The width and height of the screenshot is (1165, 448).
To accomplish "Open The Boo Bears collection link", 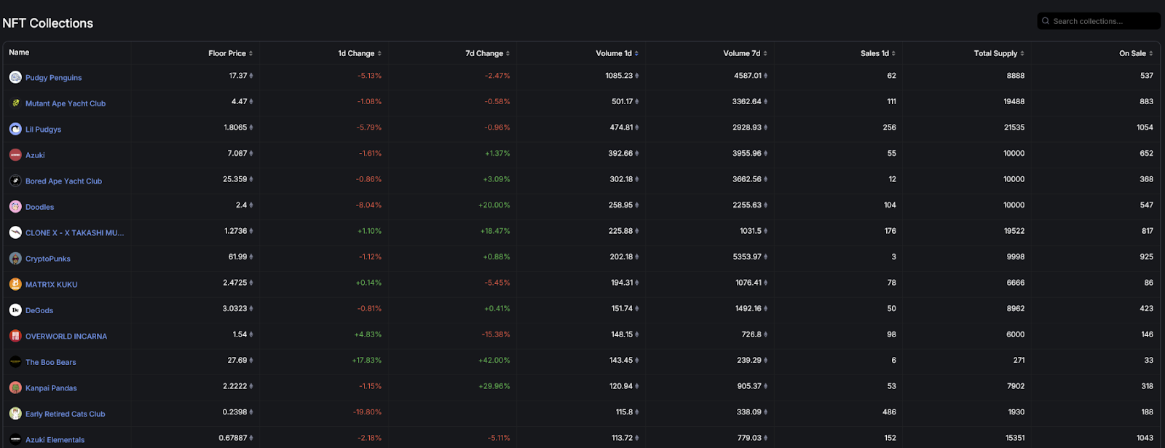I will [50, 362].
